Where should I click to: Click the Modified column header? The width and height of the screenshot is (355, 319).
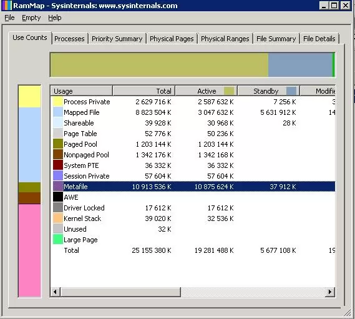pyautogui.click(x=318, y=91)
